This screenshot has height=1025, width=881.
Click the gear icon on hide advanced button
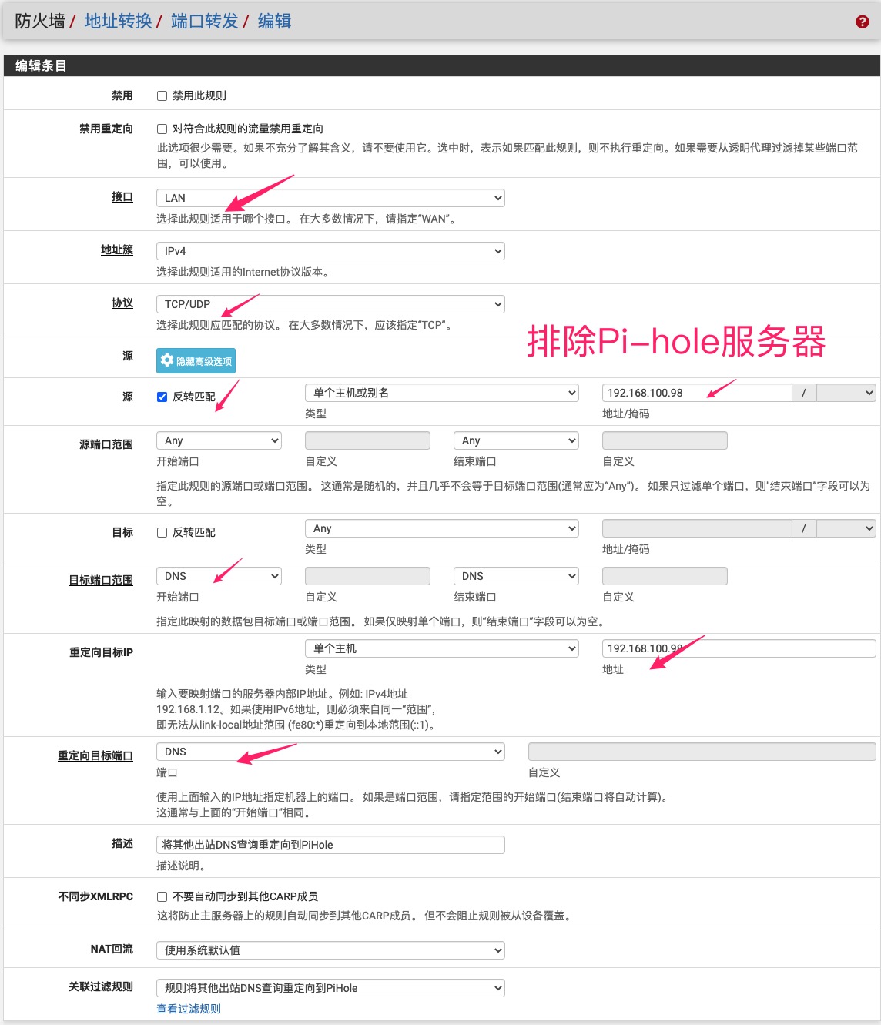[167, 360]
